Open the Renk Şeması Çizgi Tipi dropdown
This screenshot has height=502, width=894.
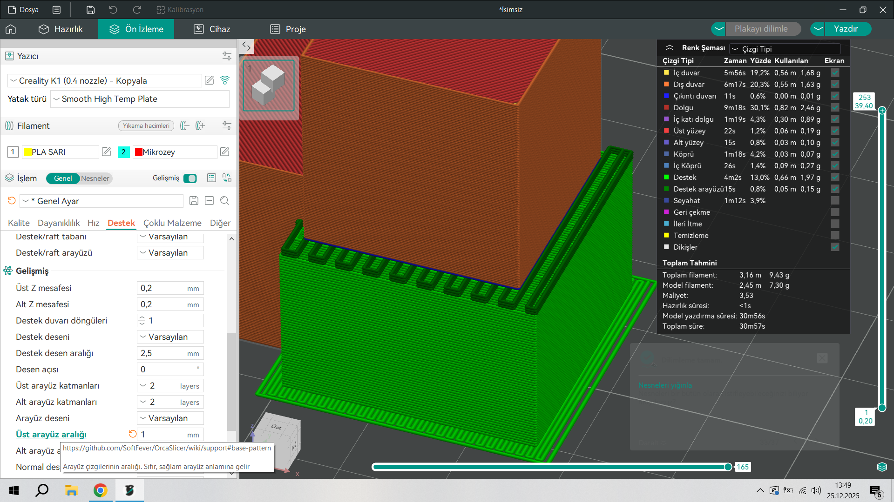785,49
